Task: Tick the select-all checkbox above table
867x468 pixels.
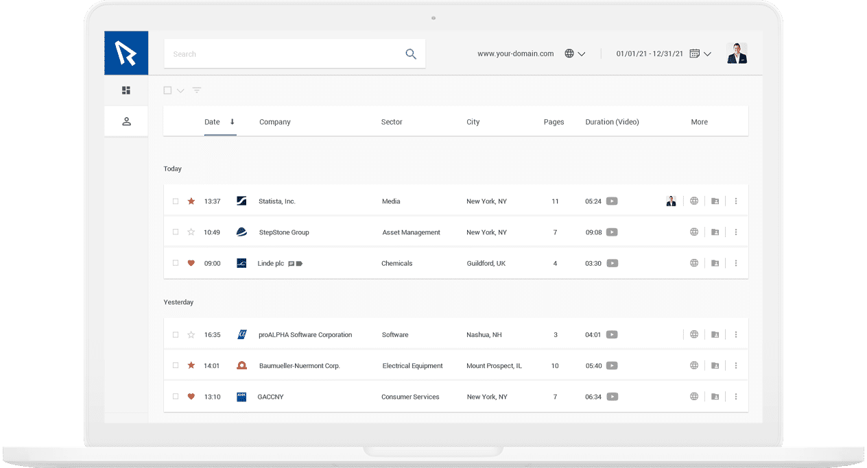Action: click(167, 90)
